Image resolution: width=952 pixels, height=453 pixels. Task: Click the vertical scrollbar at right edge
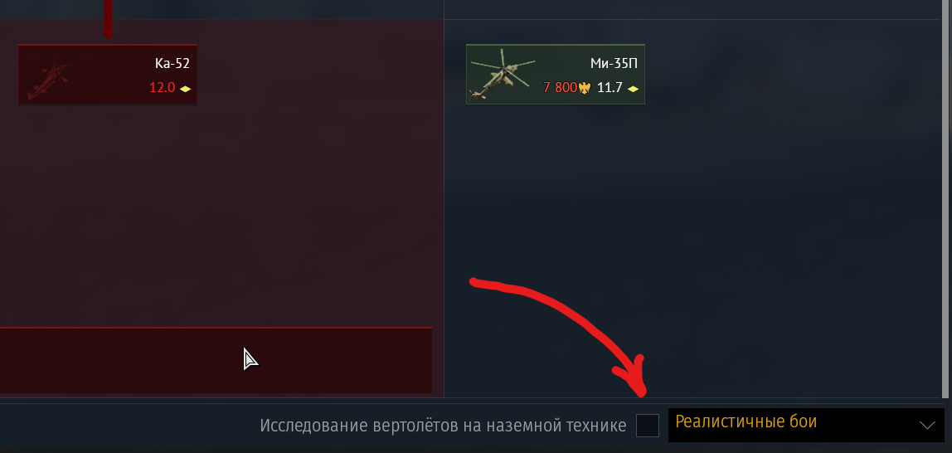[x=946, y=201]
